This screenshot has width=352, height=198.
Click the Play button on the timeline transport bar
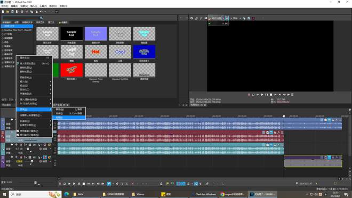click(x=74, y=184)
